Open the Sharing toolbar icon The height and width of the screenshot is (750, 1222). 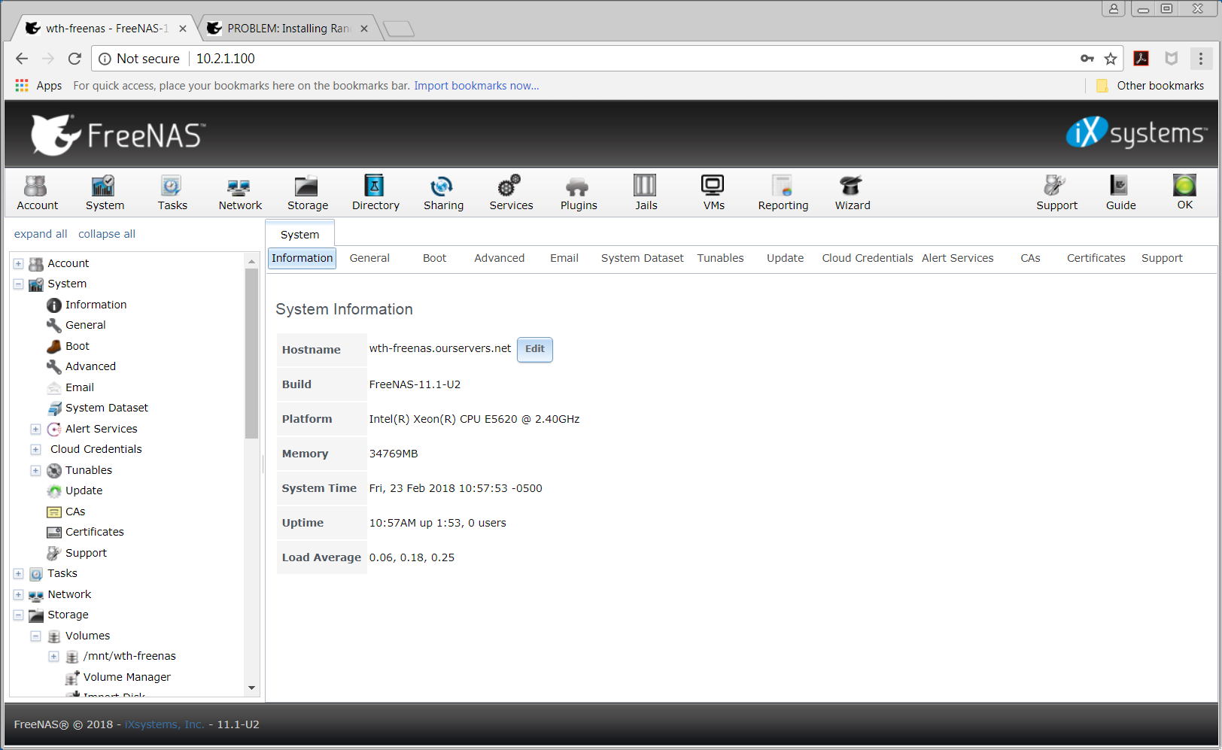coord(443,193)
